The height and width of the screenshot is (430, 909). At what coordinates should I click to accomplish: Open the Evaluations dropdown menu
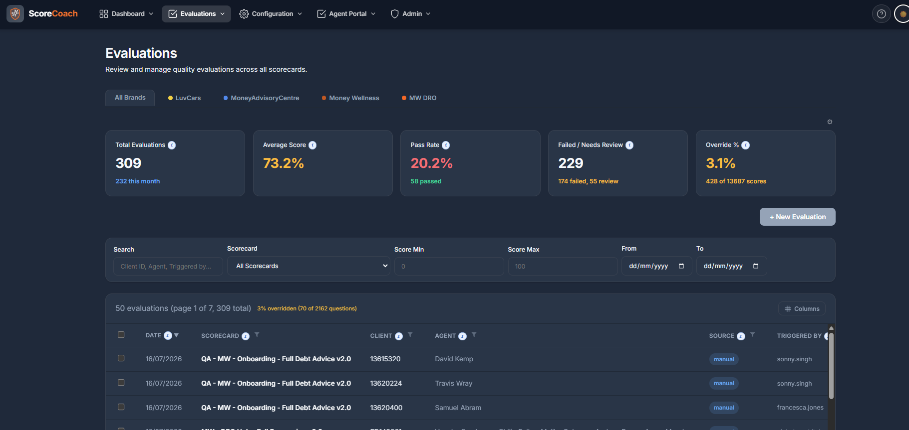(196, 14)
